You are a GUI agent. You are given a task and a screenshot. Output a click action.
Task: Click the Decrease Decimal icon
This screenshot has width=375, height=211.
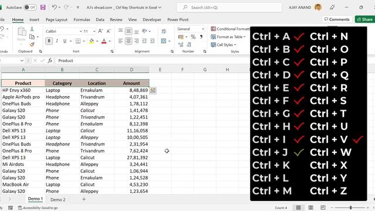pyautogui.click(x=189, y=45)
